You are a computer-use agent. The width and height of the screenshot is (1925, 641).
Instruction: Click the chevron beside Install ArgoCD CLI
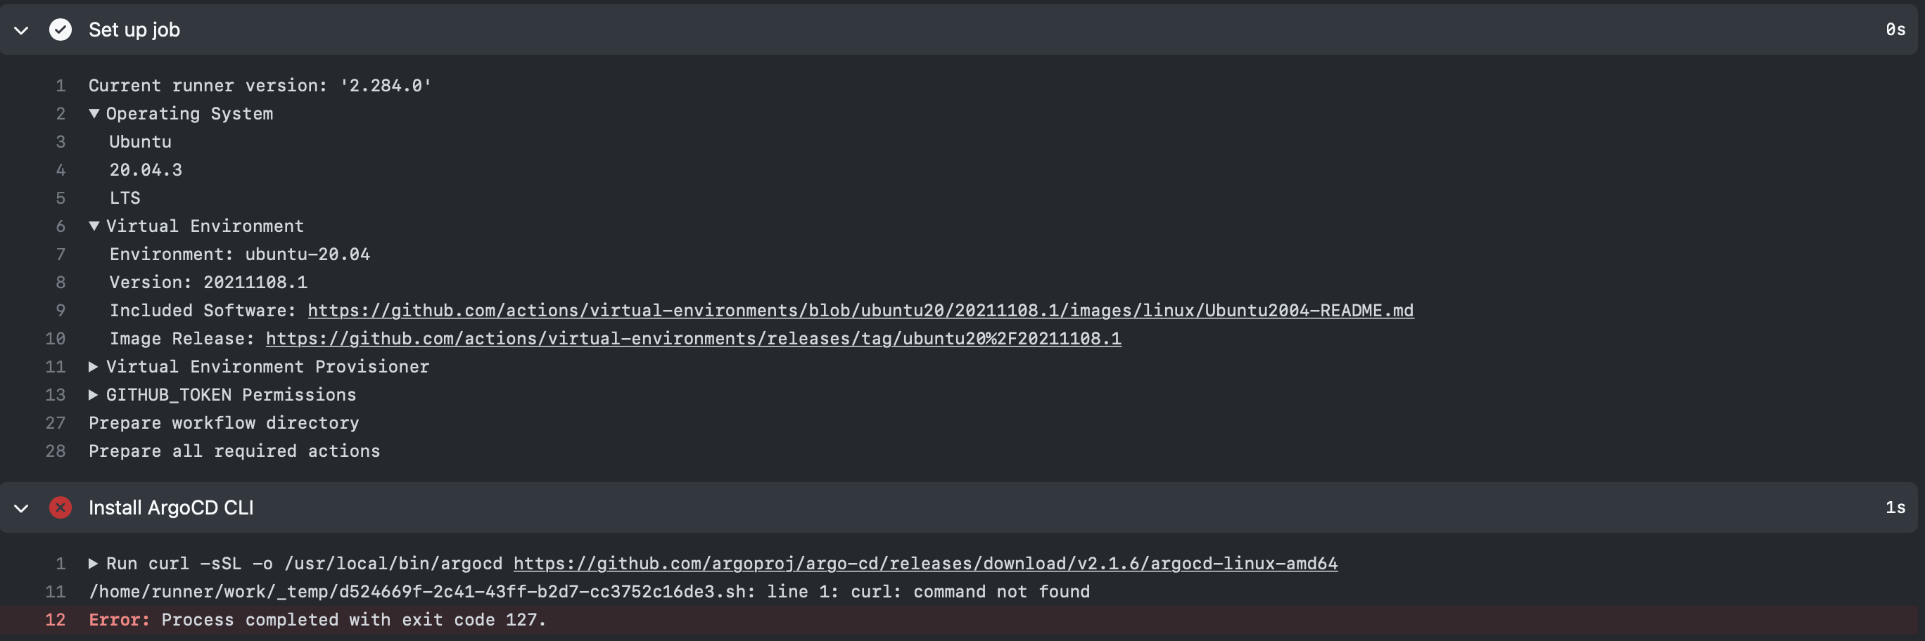coord(22,507)
